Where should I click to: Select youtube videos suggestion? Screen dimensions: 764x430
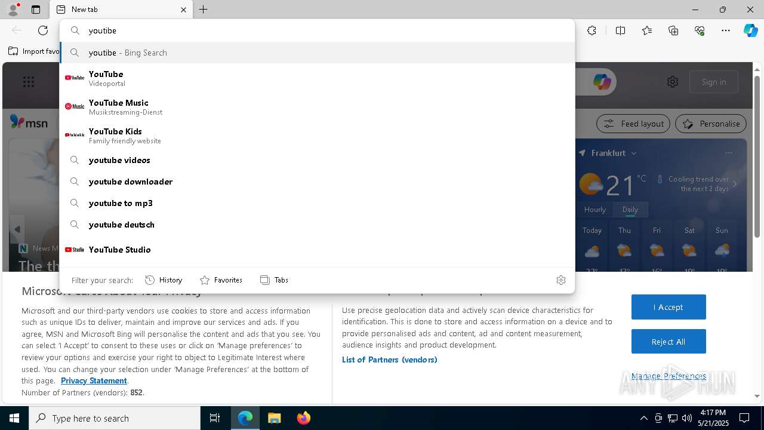[317, 160]
